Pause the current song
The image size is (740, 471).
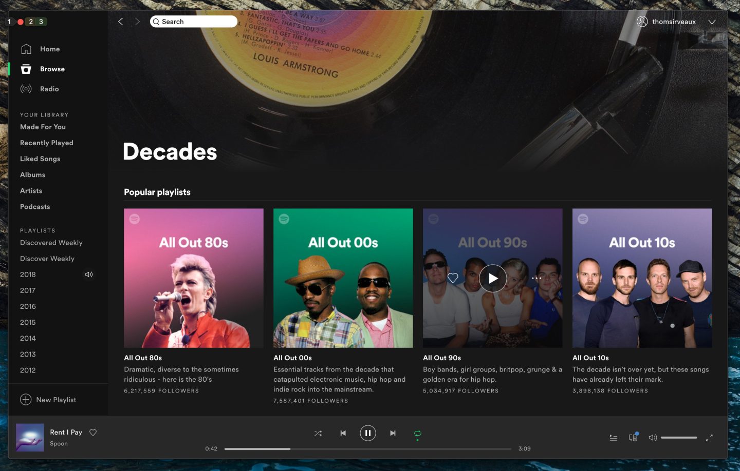[367, 433]
